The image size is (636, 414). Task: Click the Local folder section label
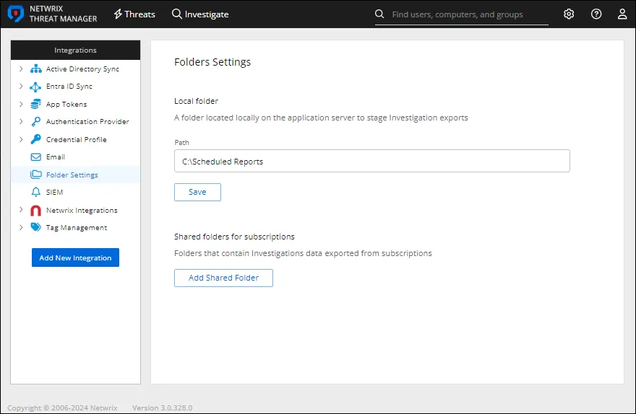(x=197, y=101)
